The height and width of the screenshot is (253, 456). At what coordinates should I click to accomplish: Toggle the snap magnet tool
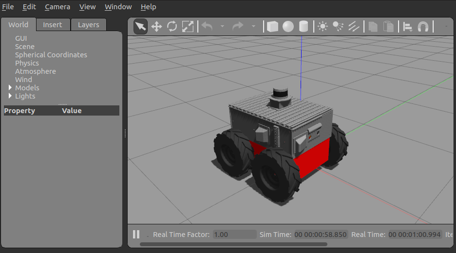423,26
